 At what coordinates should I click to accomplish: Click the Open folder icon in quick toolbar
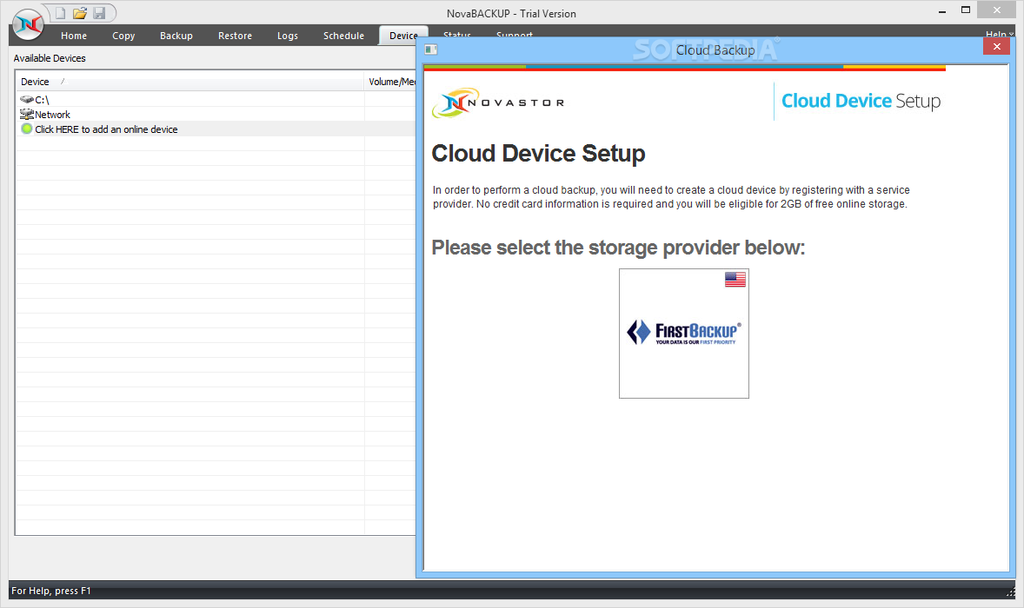[x=80, y=13]
